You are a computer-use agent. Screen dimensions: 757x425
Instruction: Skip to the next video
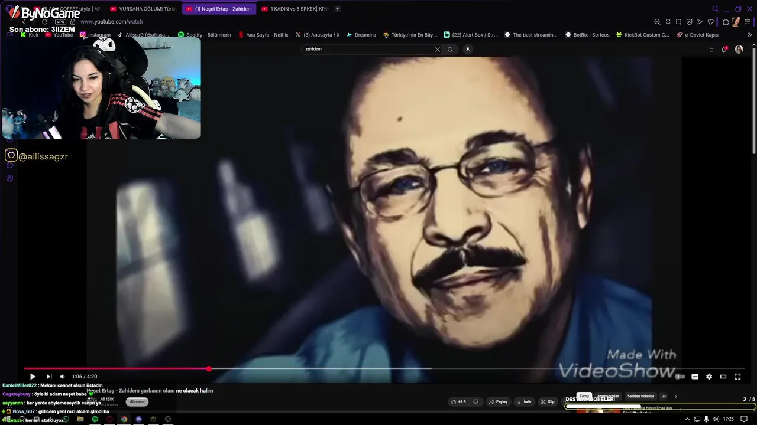click(49, 377)
